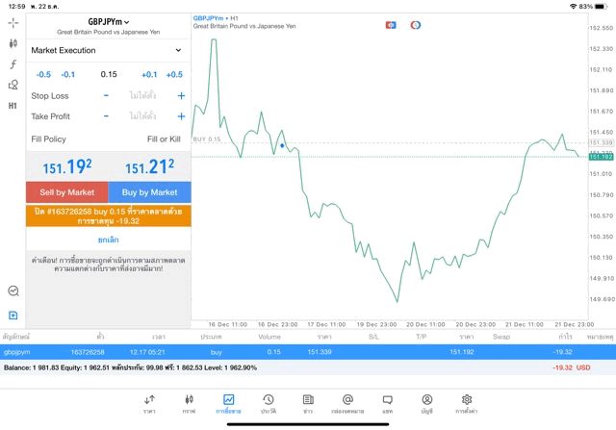The image size is (616, 430).
Task: Tap the S/L column header
Action: click(374, 337)
